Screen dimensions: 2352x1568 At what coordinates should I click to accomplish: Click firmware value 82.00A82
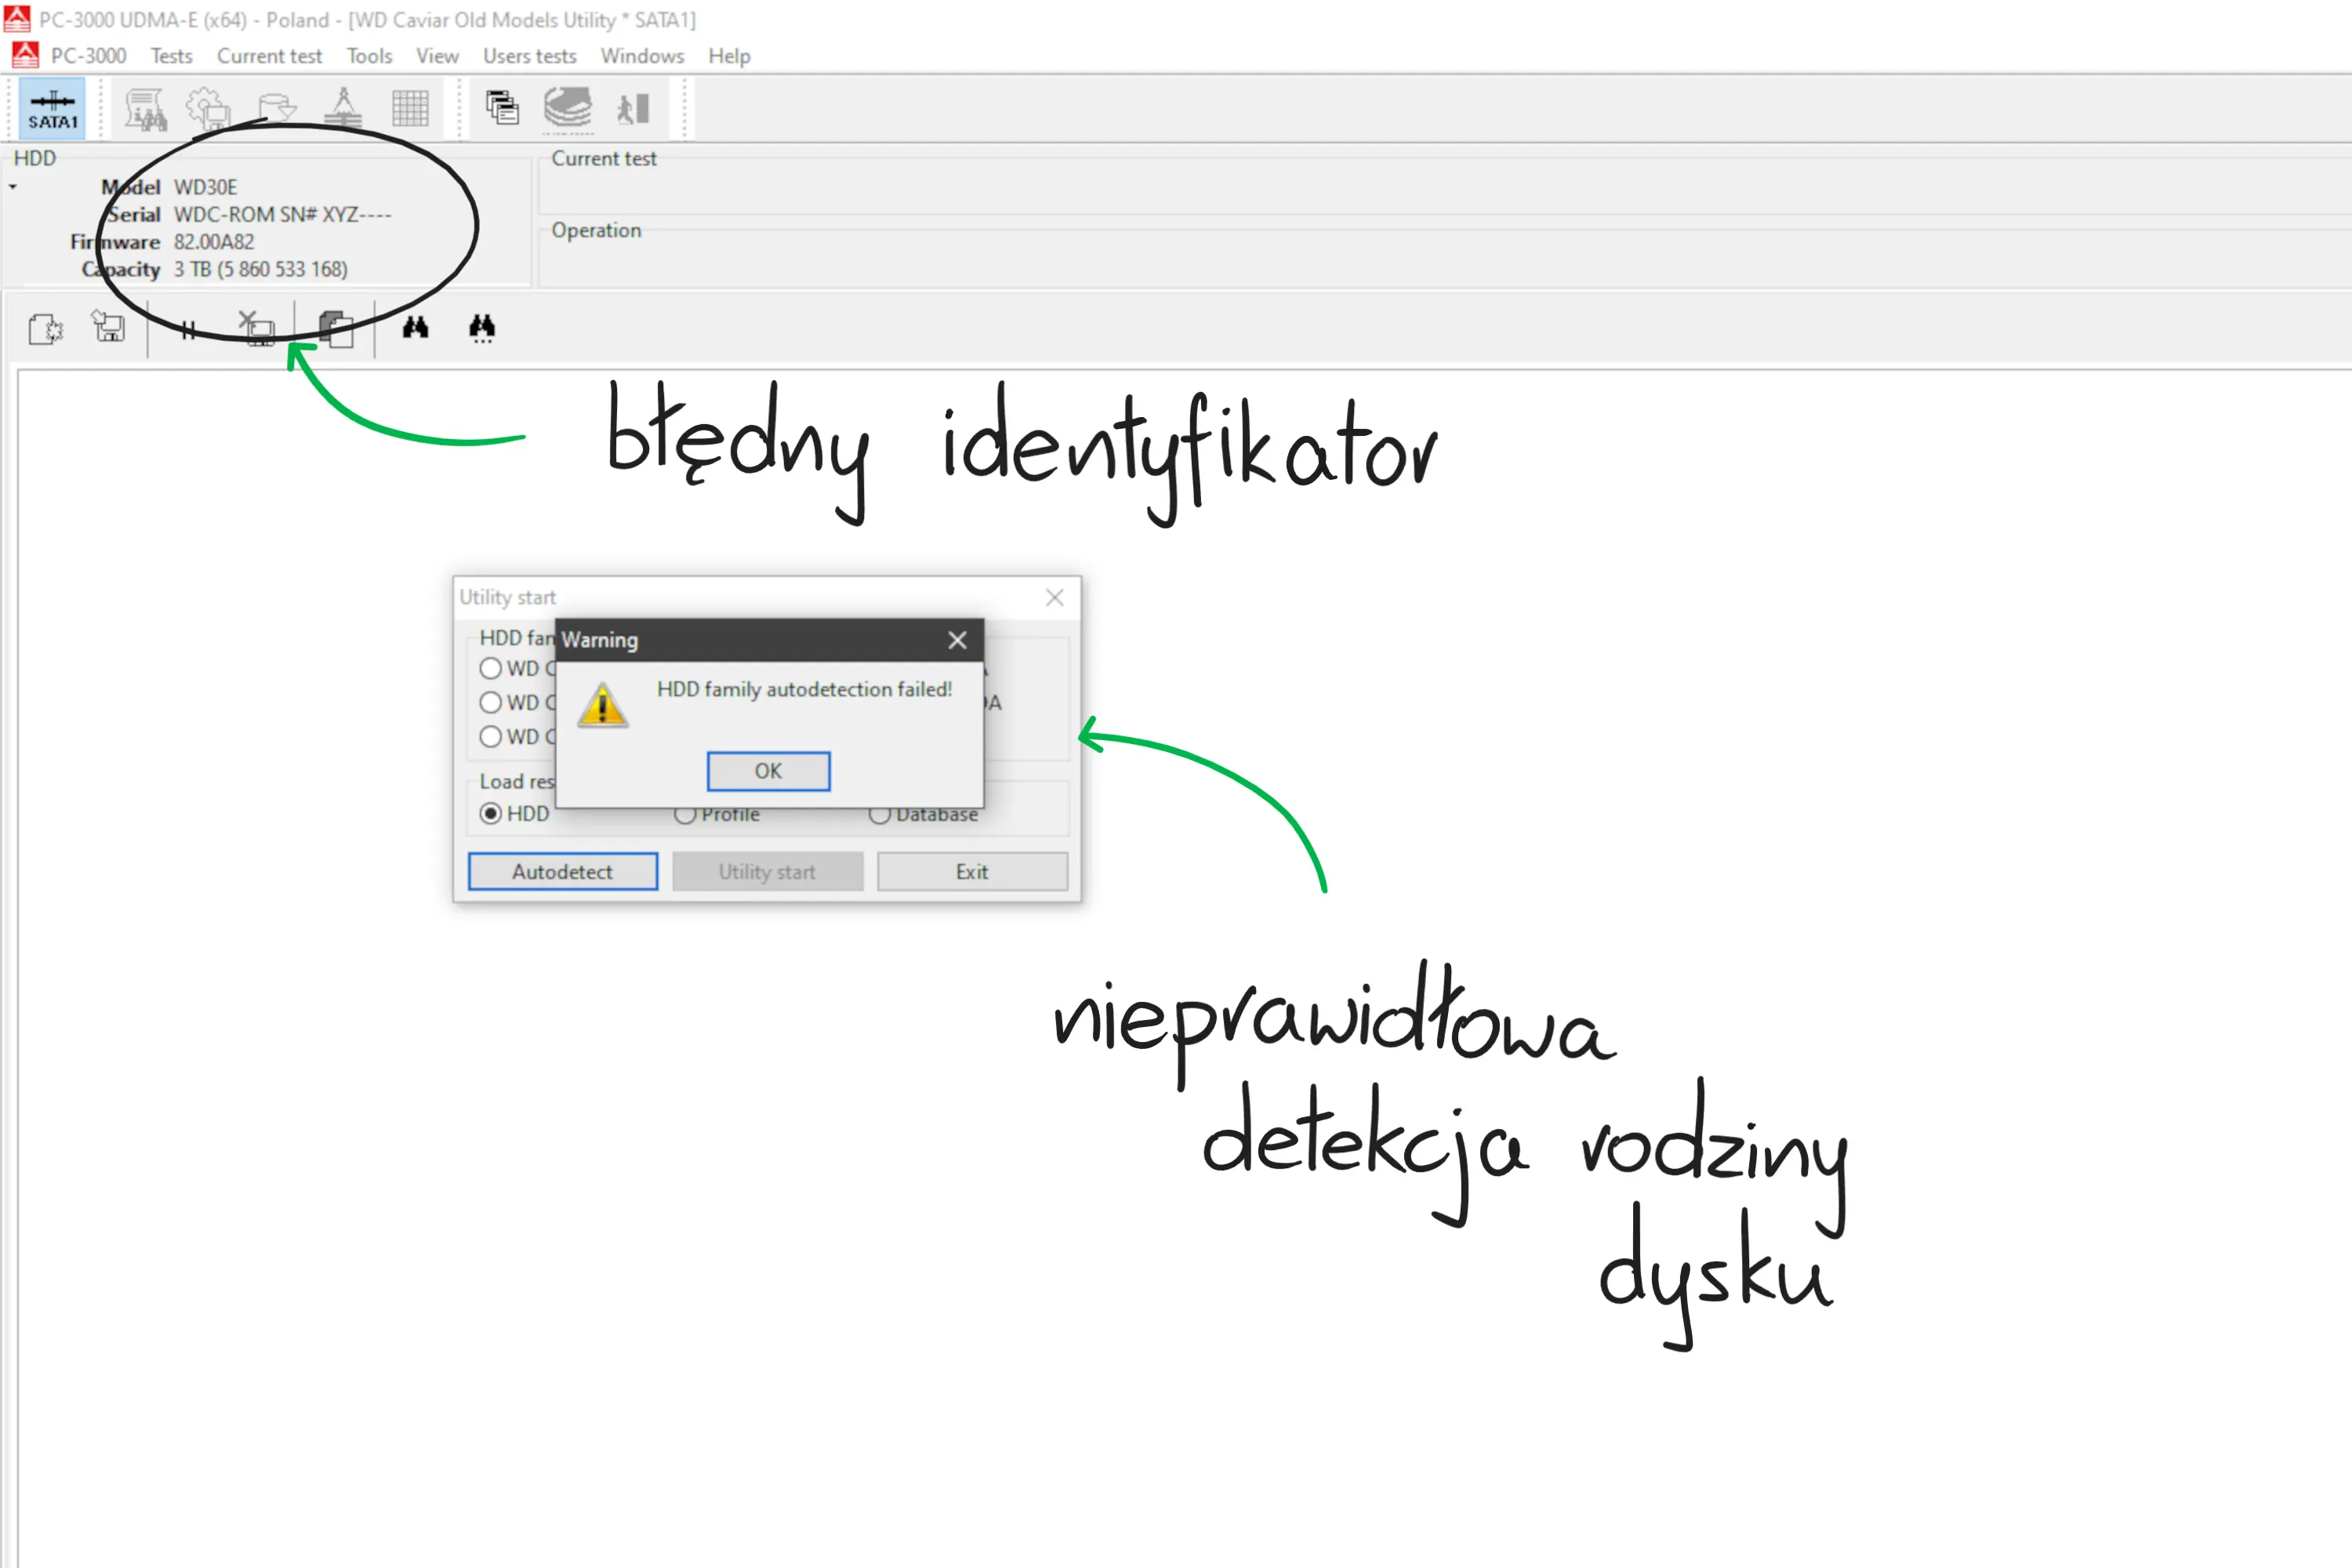214,242
